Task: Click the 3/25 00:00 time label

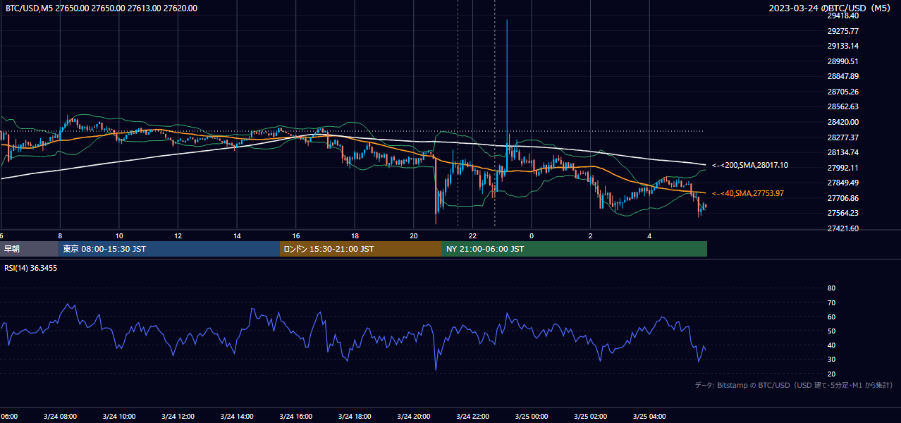Action: (x=532, y=417)
